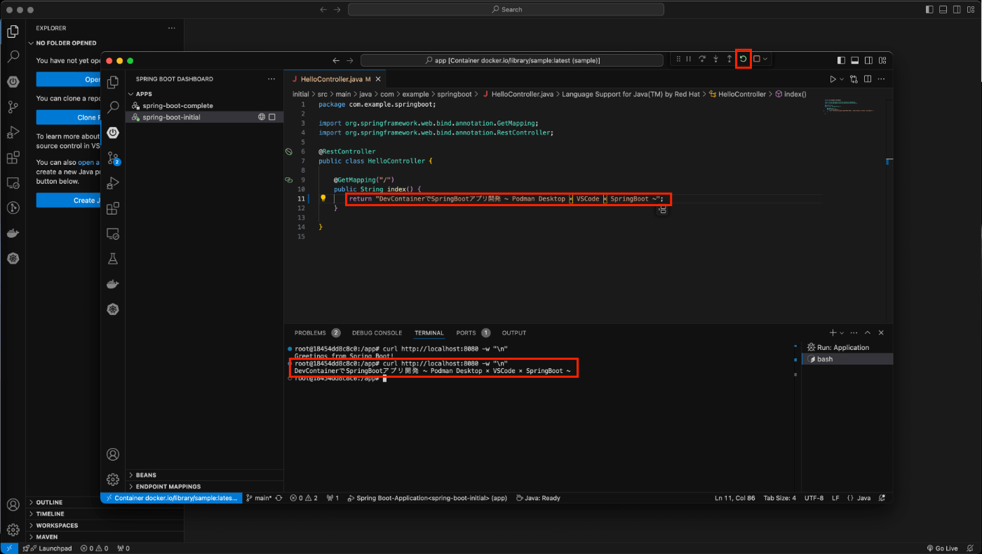Screen dimensions: 982x554
Task: Click the back window's top Search box
Action: (x=507, y=10)
